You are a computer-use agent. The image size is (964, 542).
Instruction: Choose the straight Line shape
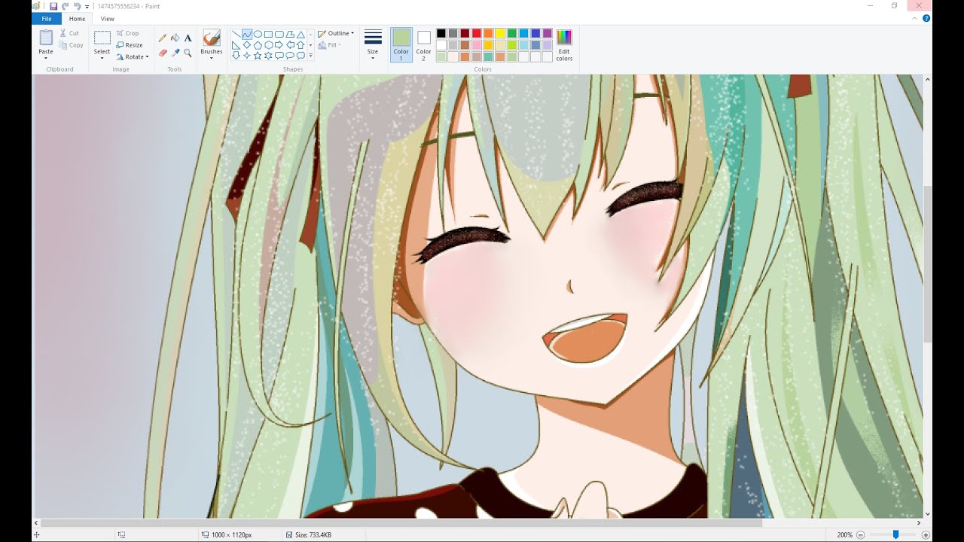point(236,34)
